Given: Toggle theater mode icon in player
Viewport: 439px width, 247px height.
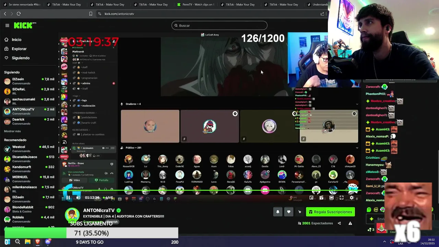Looking at the screenshot, I should [331, 198].
